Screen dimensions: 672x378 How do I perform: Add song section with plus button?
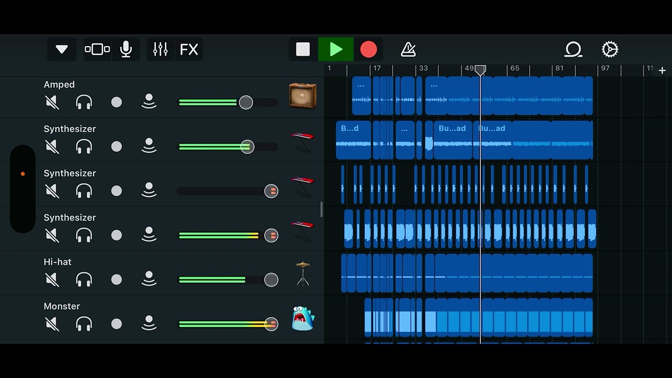point(662,70)
